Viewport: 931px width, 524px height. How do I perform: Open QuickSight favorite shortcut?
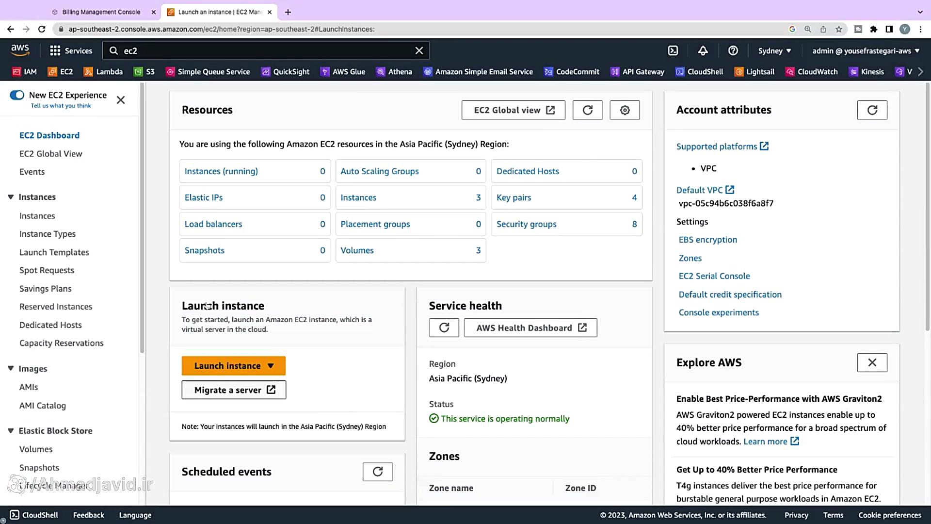coord(285,72)
